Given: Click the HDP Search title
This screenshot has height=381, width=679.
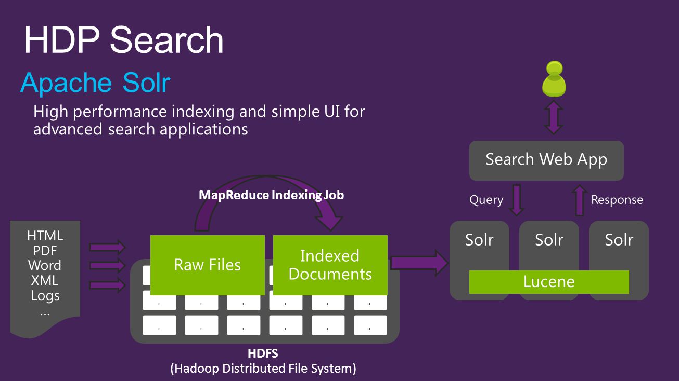Looking at the screenshot, I should pyautogui.click(x=124, y=40).
